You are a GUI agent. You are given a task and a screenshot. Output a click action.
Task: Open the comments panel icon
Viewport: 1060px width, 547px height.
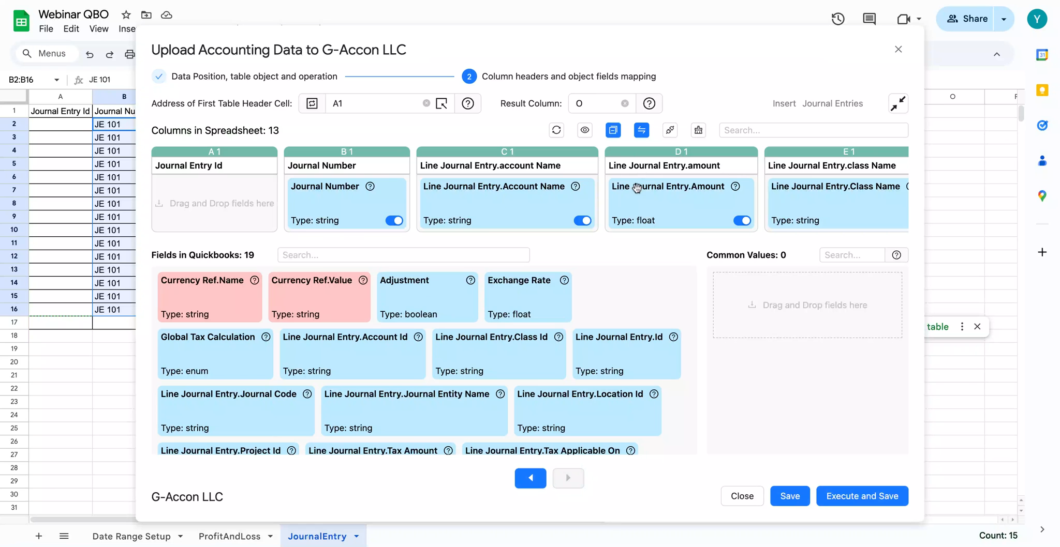click(870, 19)
